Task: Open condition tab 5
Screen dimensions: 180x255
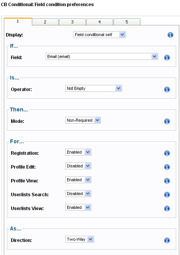Action: pyautogui.click(x=127, y=22)
